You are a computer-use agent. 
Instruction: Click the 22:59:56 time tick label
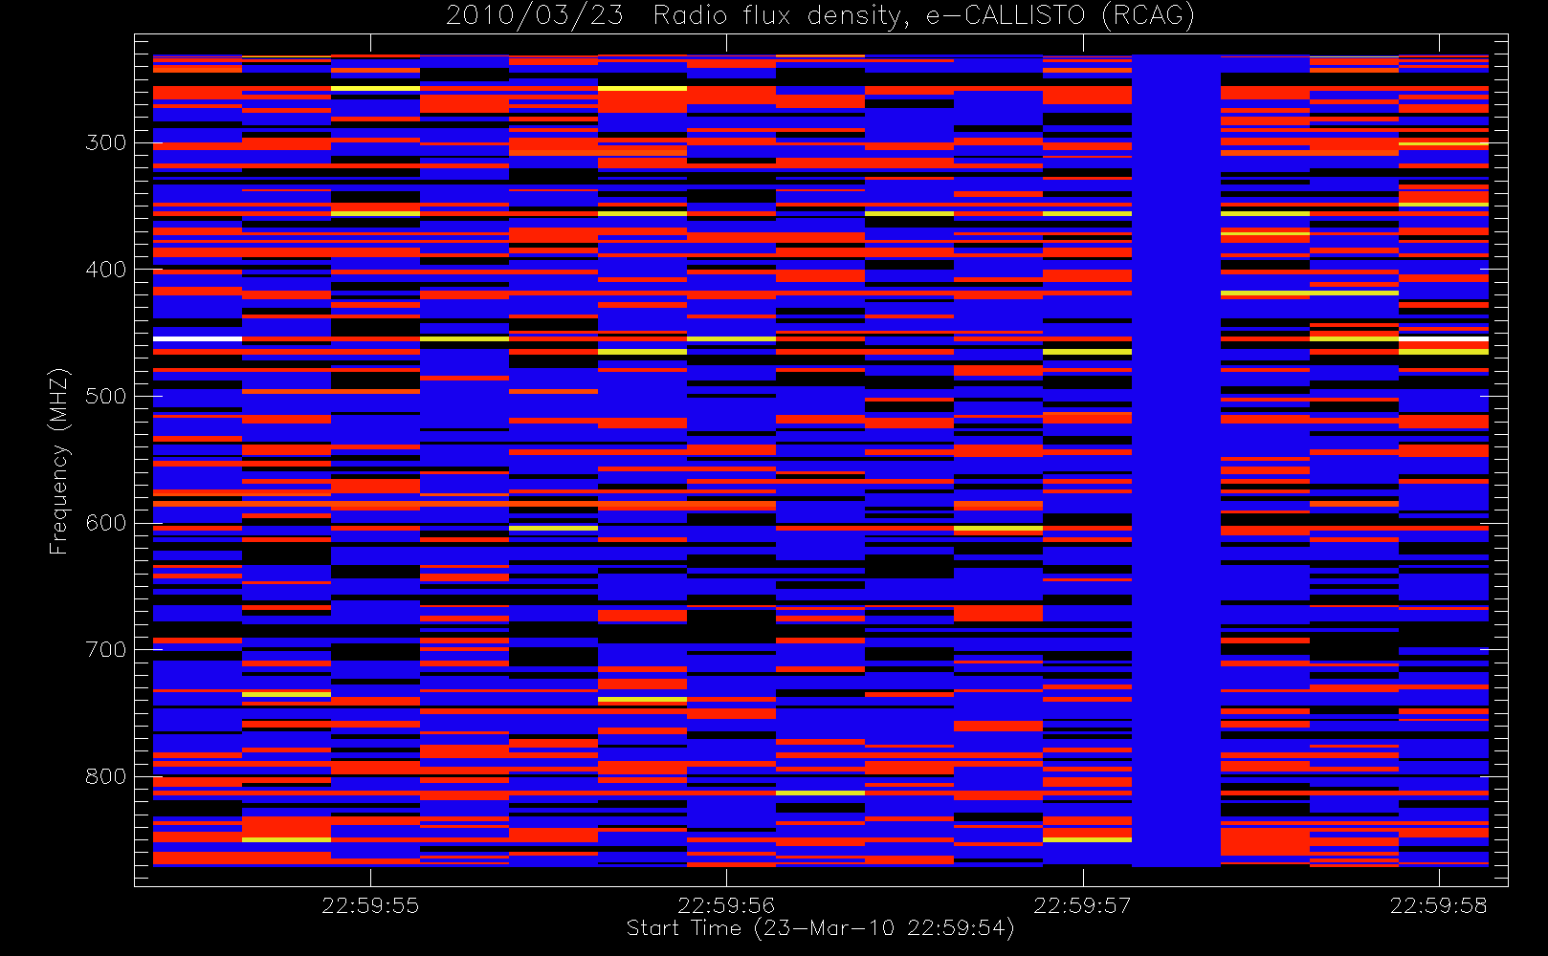pos(726,905)
